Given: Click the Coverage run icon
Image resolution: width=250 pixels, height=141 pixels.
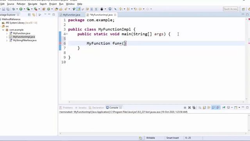Looking at the screenshot, I should point(28,9).
